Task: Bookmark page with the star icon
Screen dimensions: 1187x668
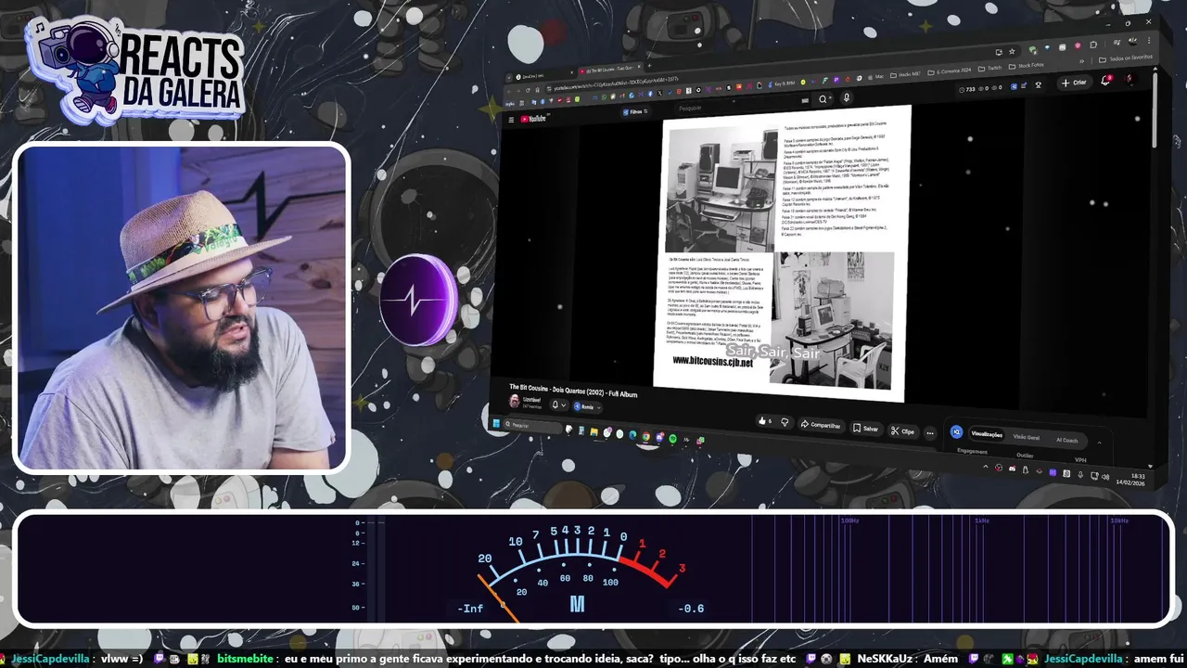Action: (x=1012, y=51)
